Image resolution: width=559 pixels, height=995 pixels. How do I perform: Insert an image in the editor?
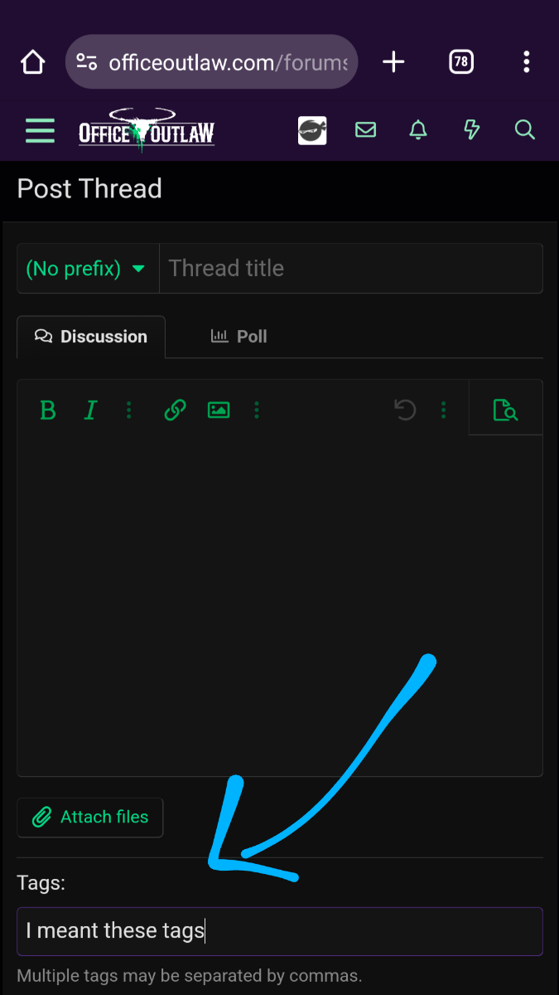tap(219, 410)
